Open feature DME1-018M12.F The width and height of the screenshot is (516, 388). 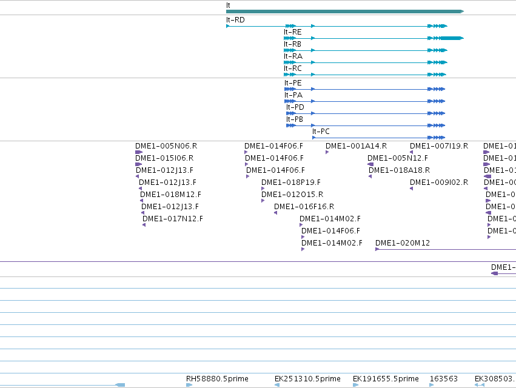170,195
